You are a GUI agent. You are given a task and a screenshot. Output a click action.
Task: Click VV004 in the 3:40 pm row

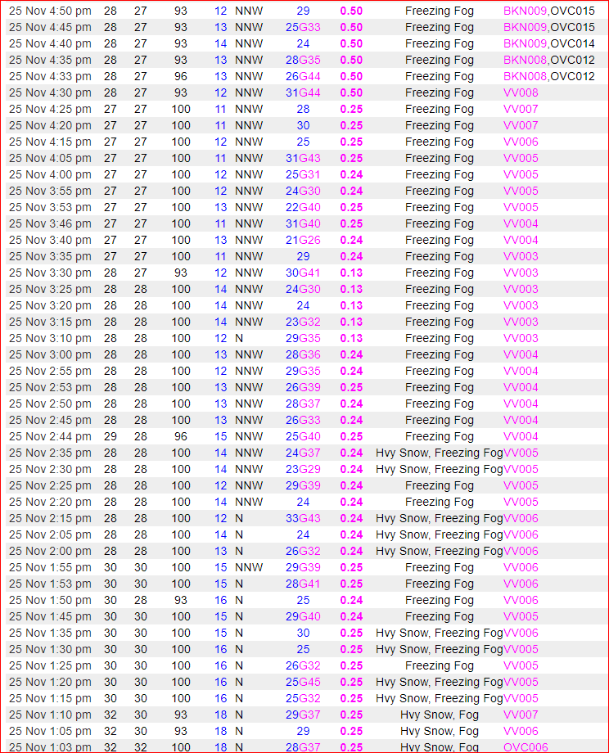[x=521, y=240]
